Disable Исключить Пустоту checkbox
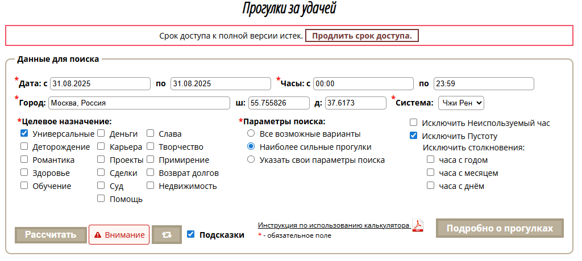 coord(414,136)
